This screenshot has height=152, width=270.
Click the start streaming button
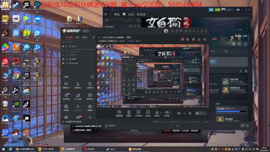click(200, 113)
